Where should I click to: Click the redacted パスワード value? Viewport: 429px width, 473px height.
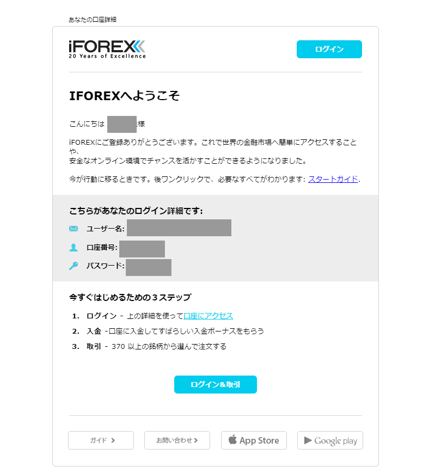tap(149, 267)
